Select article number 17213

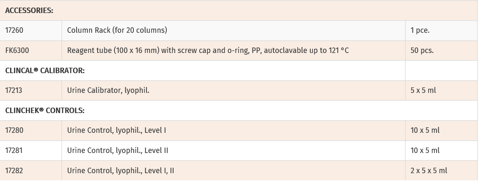click(x=14, y=90)
